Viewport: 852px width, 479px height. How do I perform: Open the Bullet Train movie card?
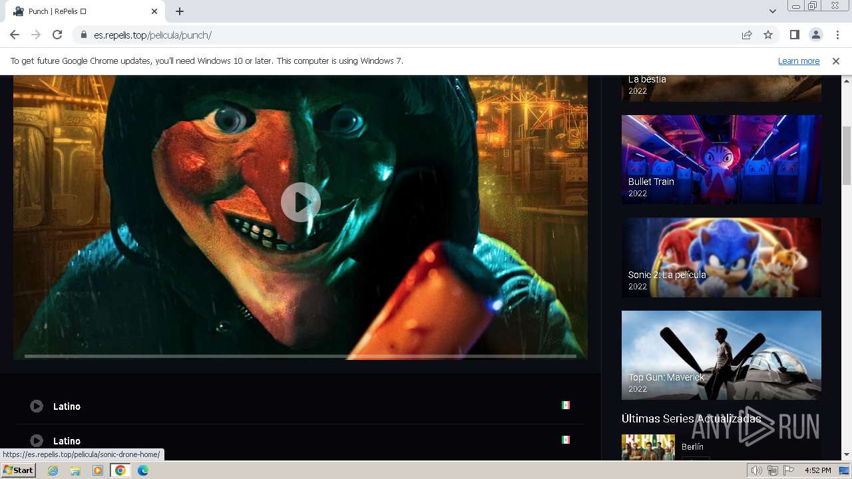click(x=721, y=159)
